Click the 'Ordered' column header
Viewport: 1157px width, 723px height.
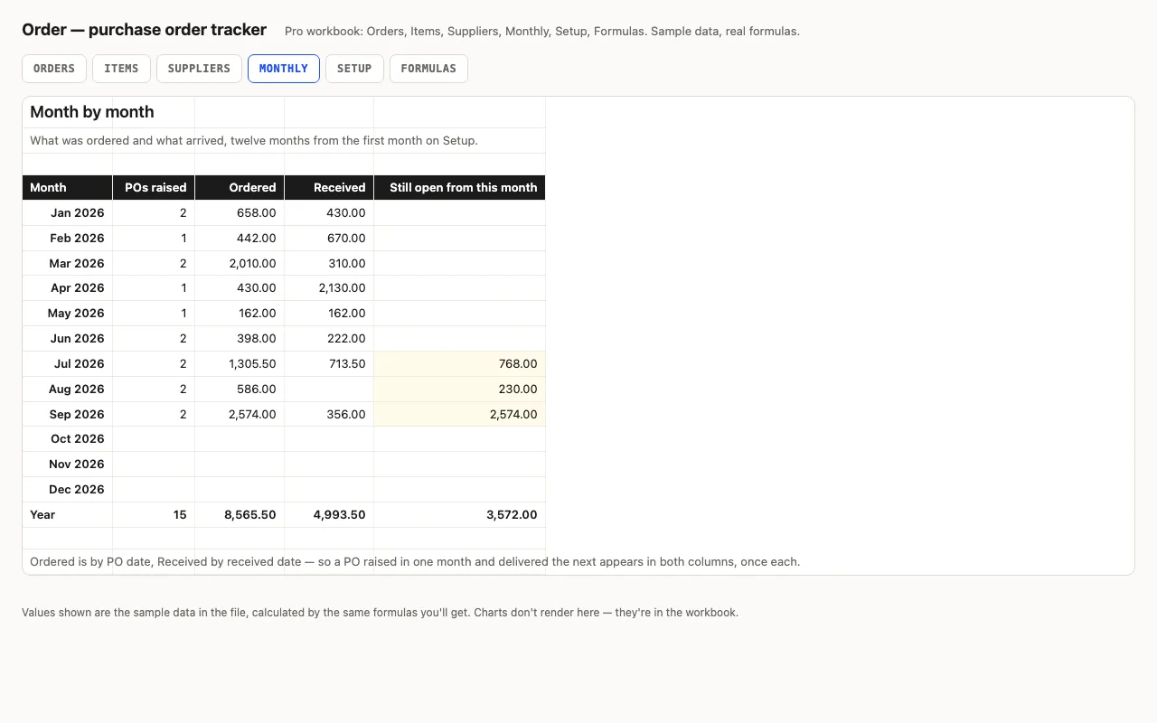click(240, 187)
